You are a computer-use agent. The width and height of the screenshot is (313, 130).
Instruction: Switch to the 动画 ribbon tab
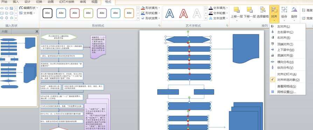coord(50,2)
